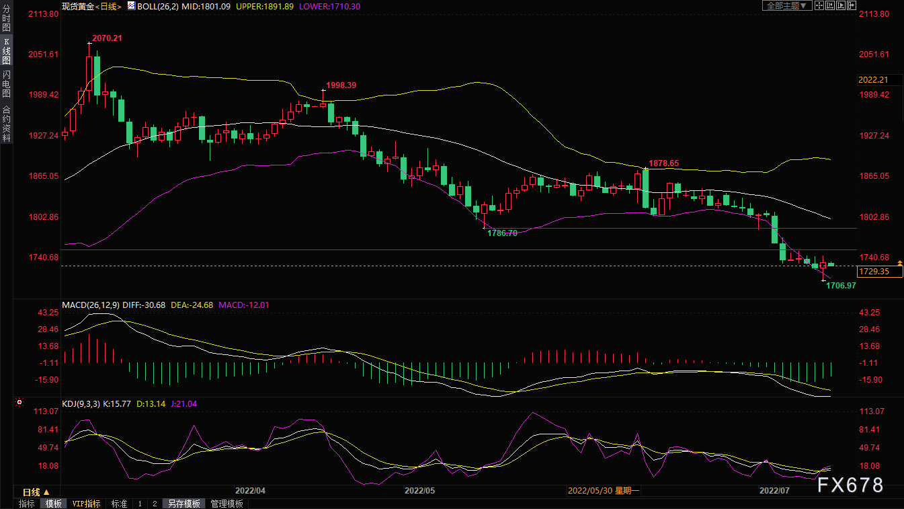Click the exit-arrow icon at top right
Screen dimensions: 904x509
point(852,5)
